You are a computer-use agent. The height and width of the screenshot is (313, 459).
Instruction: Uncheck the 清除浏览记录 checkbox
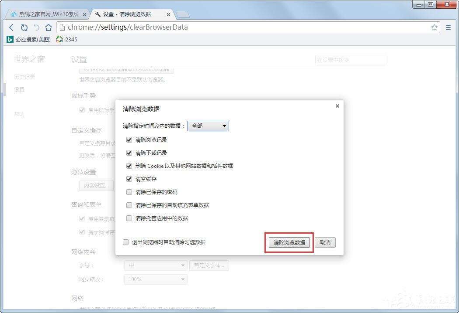pyautogui.click(x=129, y=140)
